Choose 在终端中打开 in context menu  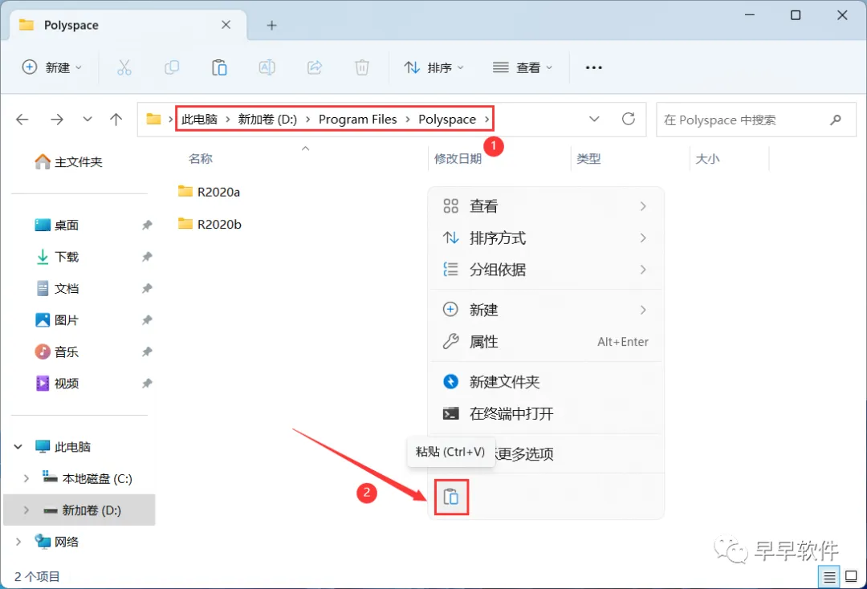click(546, 413)
